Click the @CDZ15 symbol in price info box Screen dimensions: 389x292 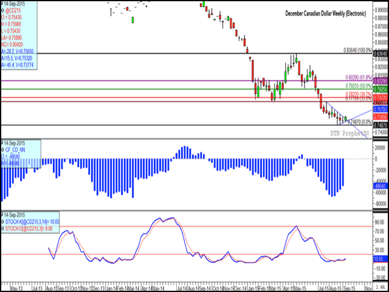coord(12,10)
